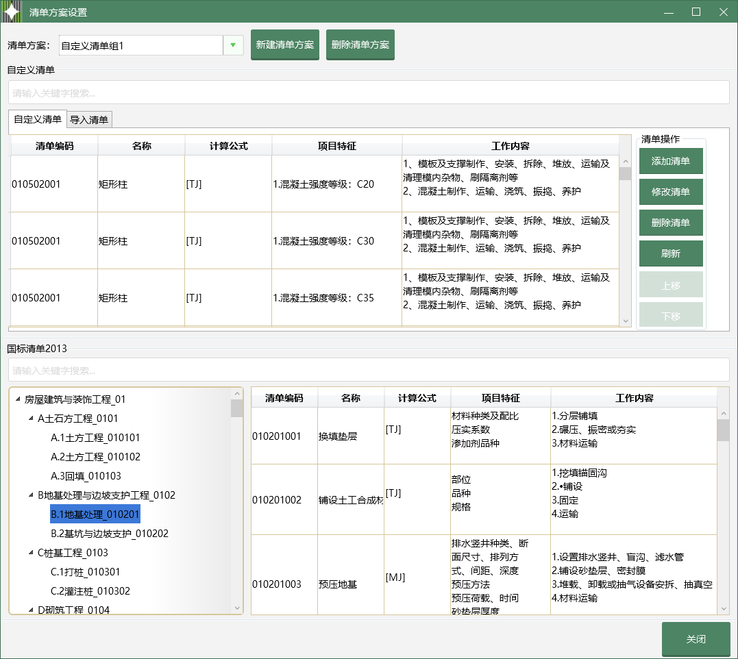Click the 添加清单 button
The height and width of the screenshot is (659, 738).
point(671,161)
